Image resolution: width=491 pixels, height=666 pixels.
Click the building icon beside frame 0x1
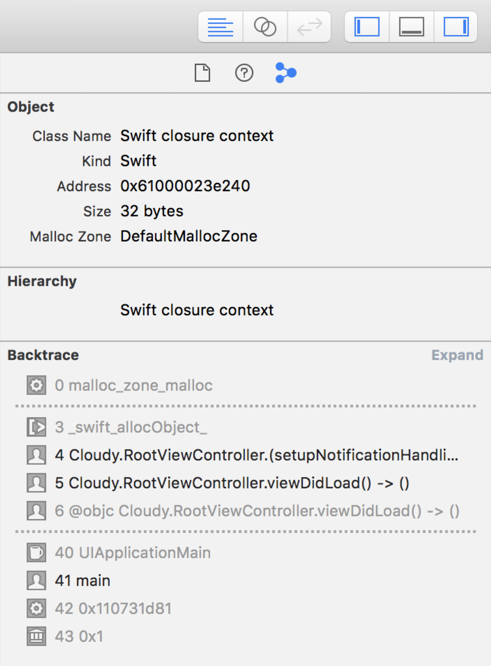point(36,636)
